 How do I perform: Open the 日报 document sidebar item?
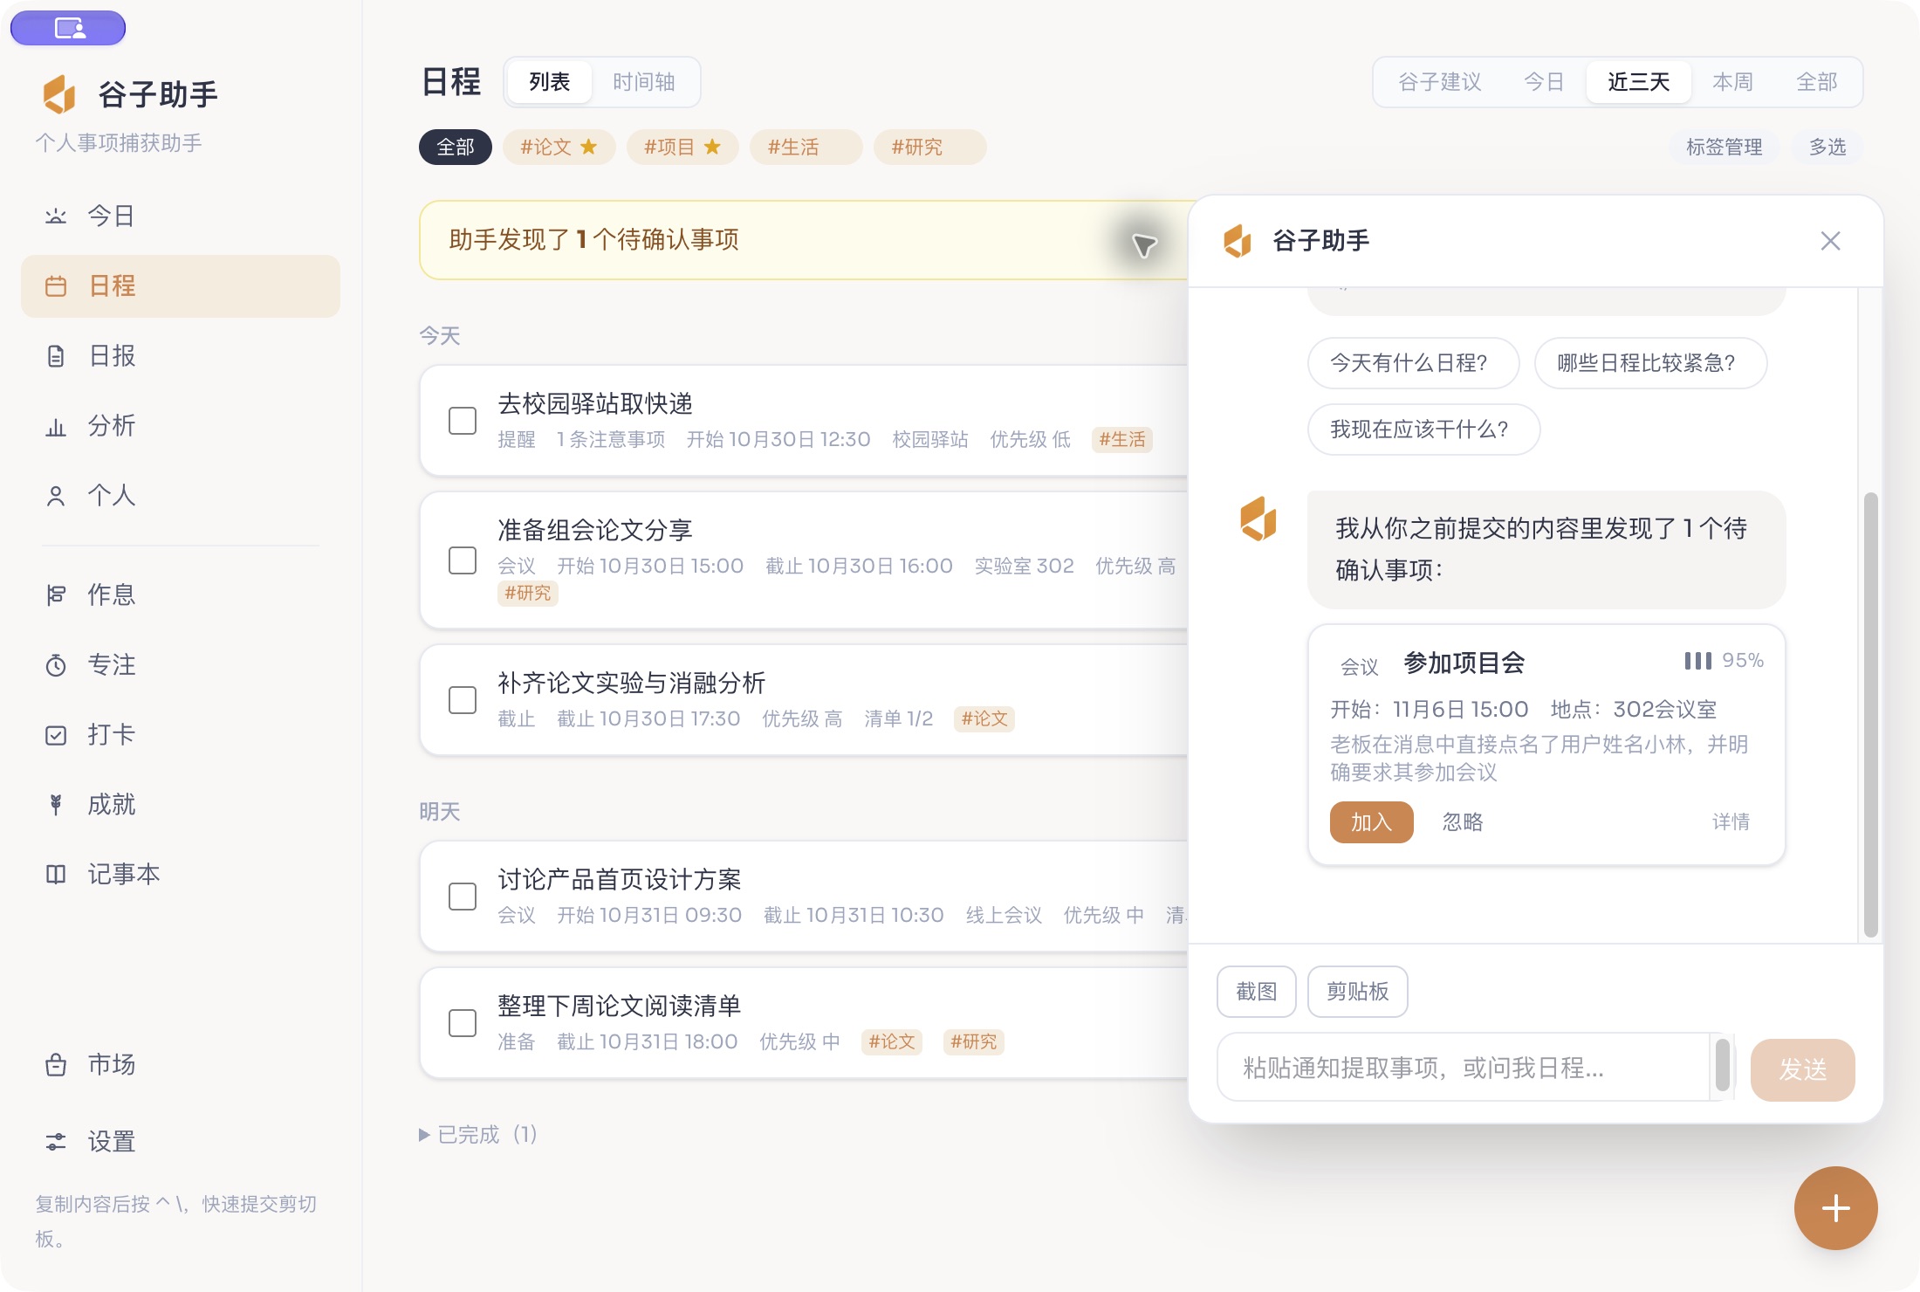point(180,355)
